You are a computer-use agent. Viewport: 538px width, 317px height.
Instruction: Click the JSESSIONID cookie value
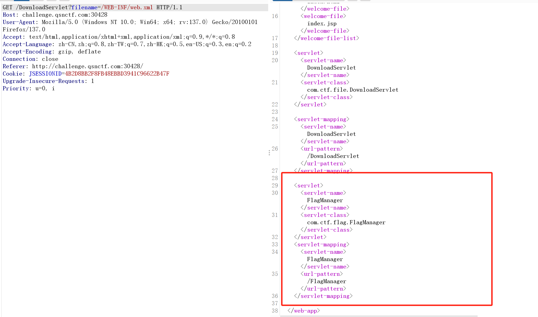(117, 74)
